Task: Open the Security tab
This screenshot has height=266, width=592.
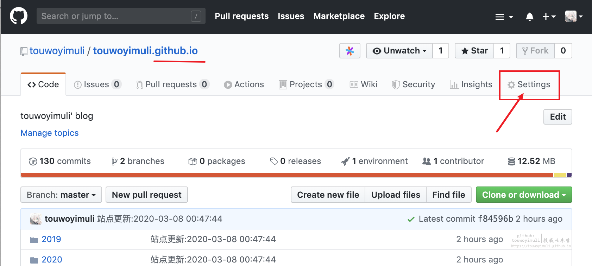Action: [414, 84]
